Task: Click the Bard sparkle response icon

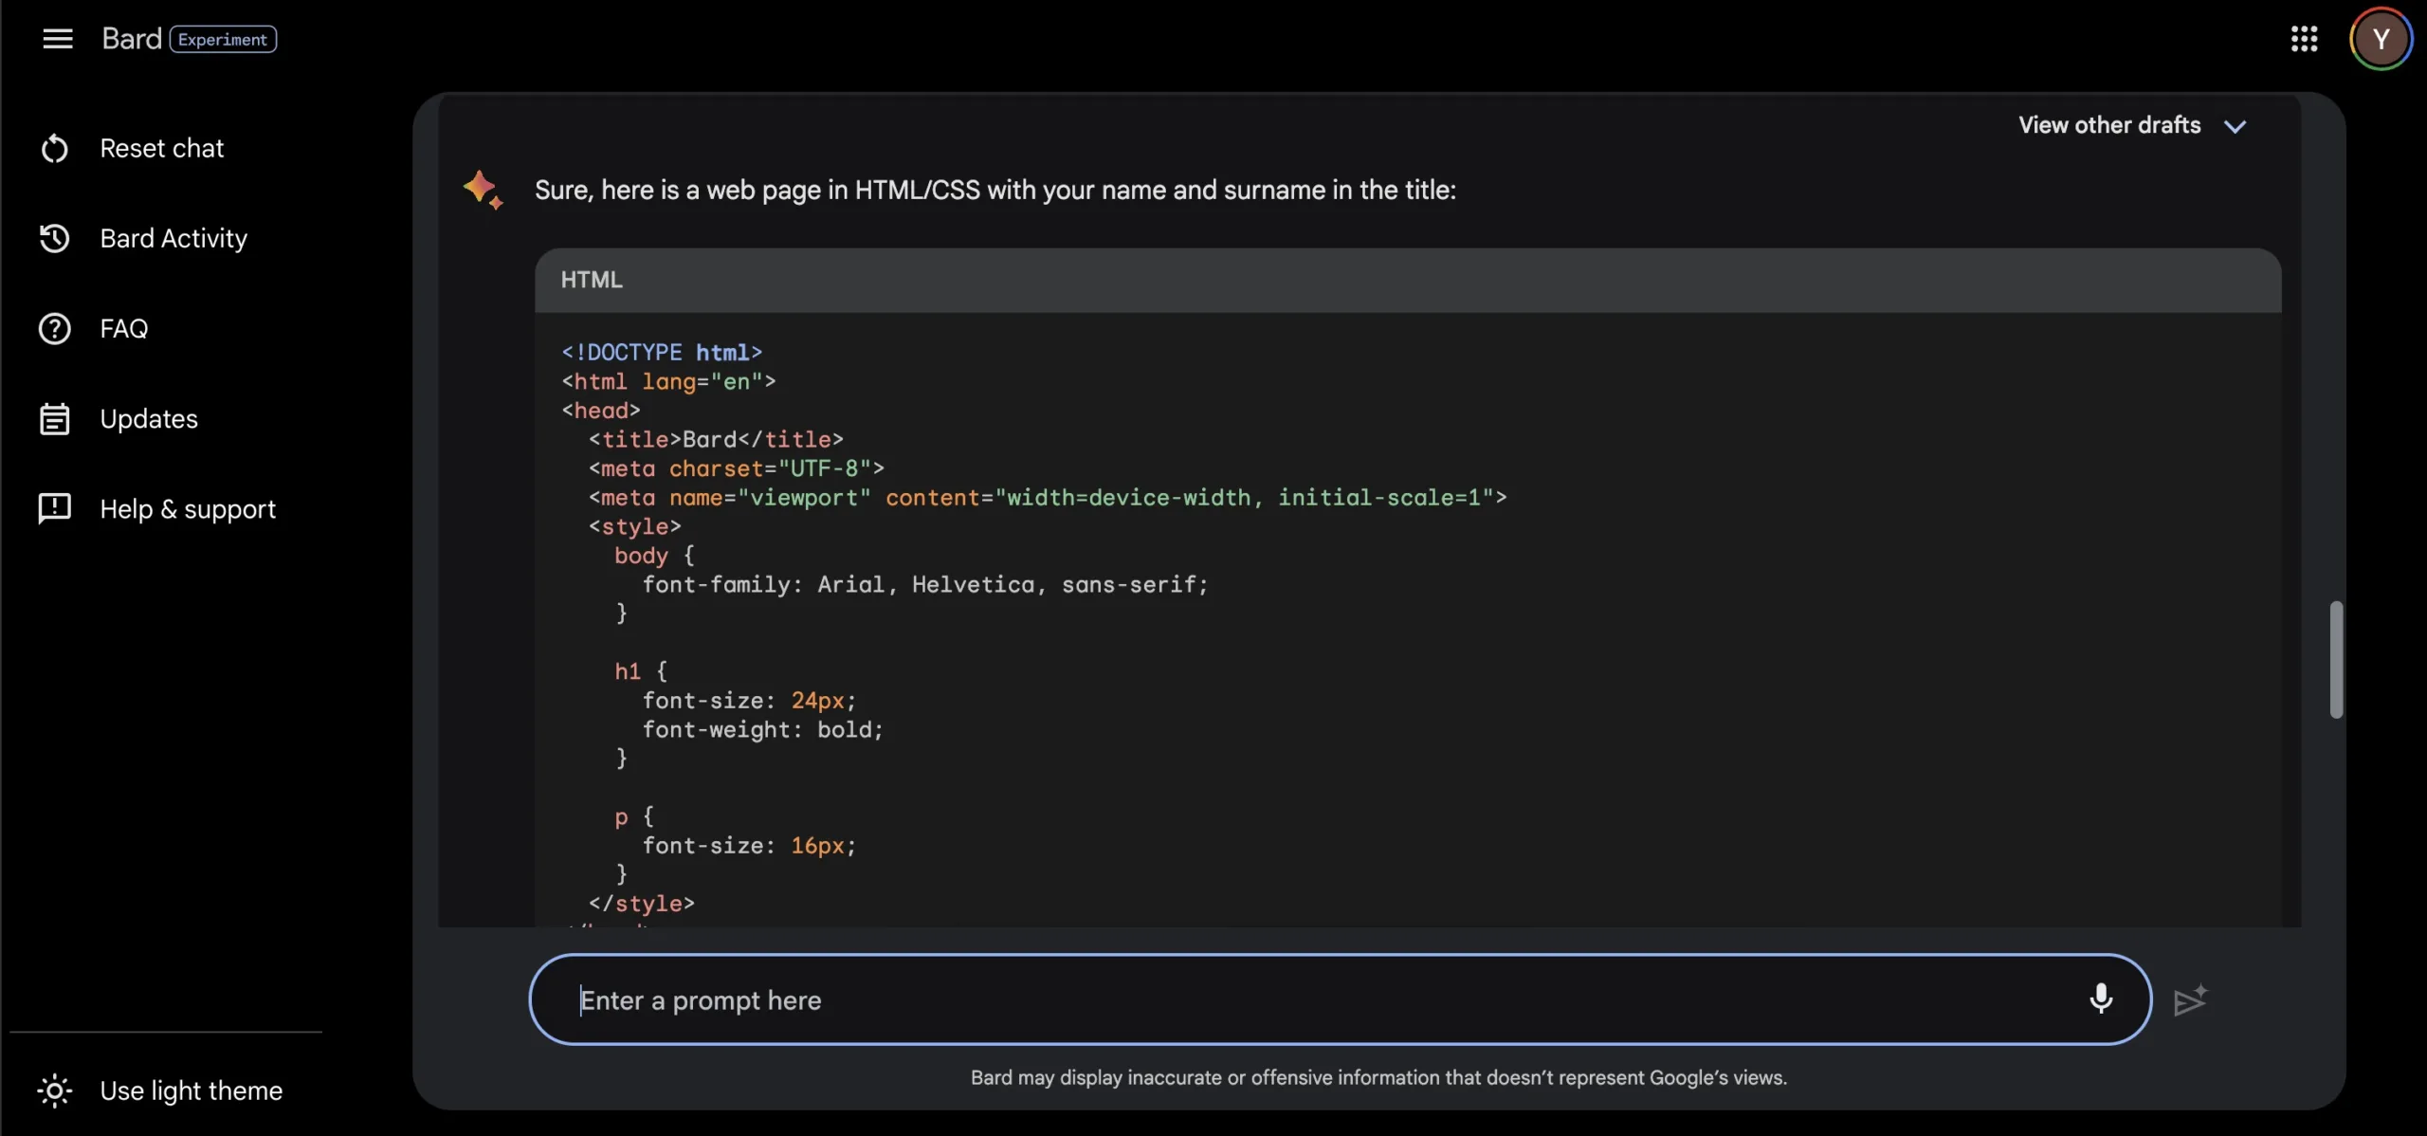Action: coord(484,190)
